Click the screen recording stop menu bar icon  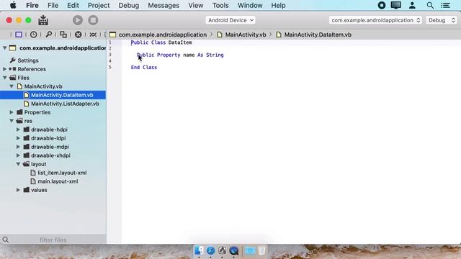point(382,5)
